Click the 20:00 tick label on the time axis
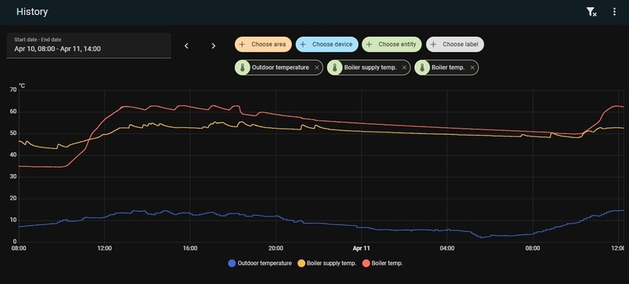 276,249
